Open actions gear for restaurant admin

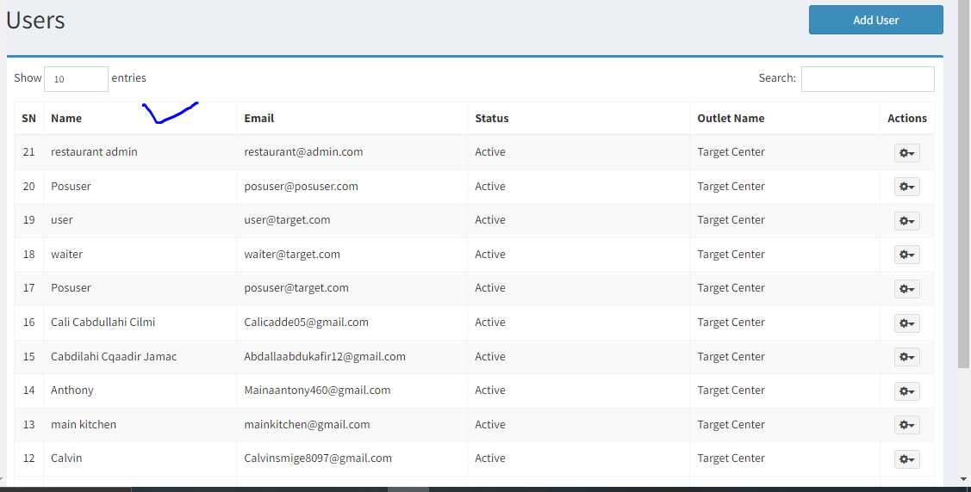[x=906, y=152]
